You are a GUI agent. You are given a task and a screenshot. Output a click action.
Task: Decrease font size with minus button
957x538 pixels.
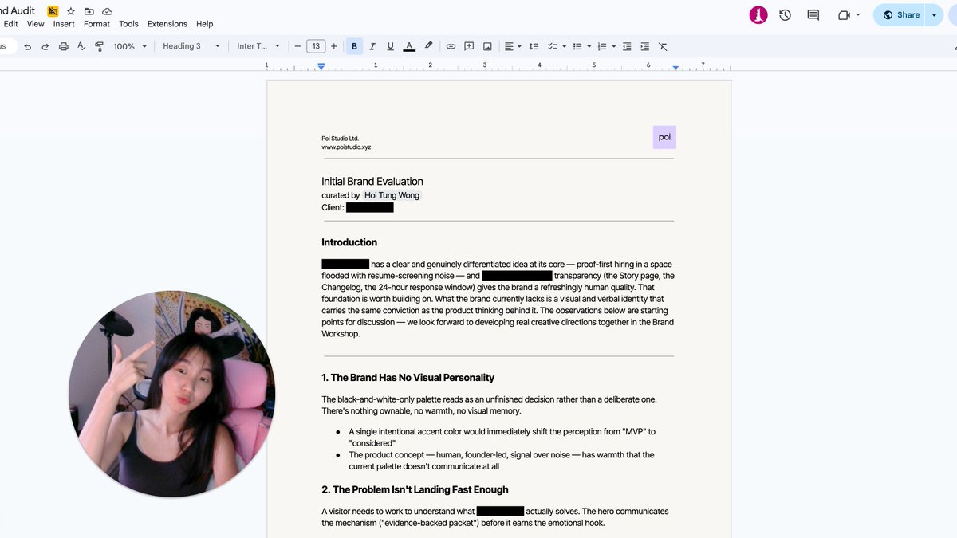297,46
